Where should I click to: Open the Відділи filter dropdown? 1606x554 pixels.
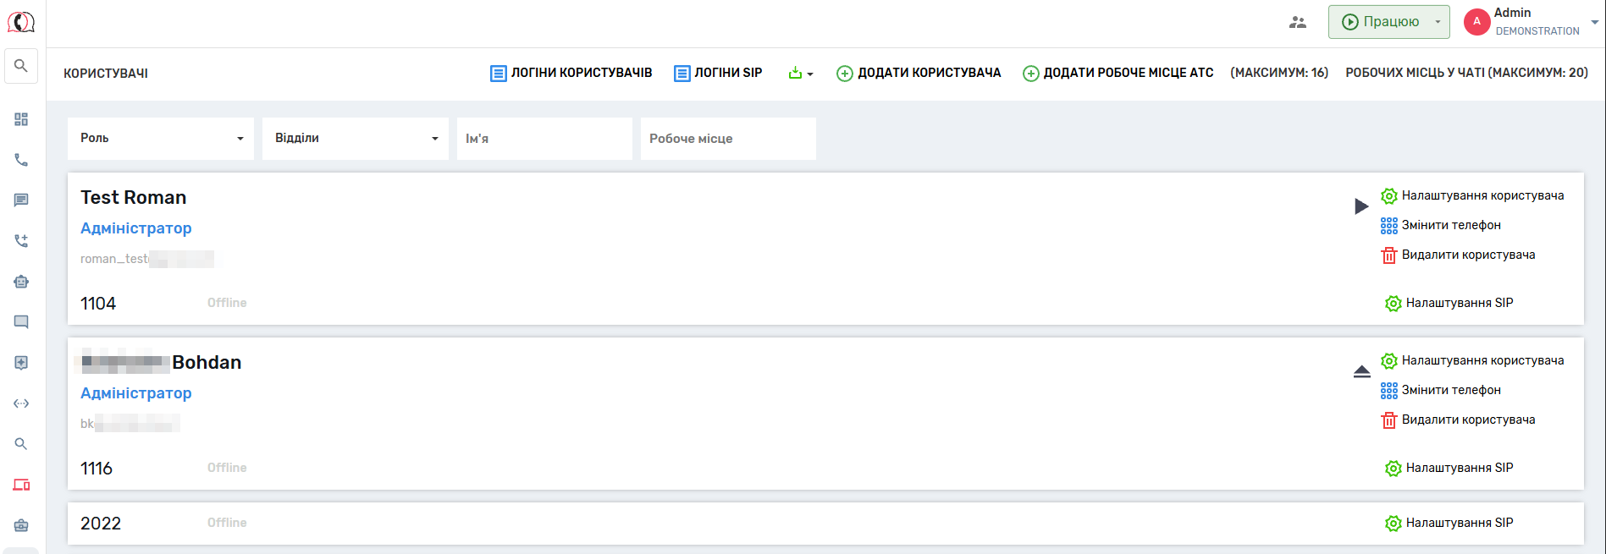tap(356, 139)
